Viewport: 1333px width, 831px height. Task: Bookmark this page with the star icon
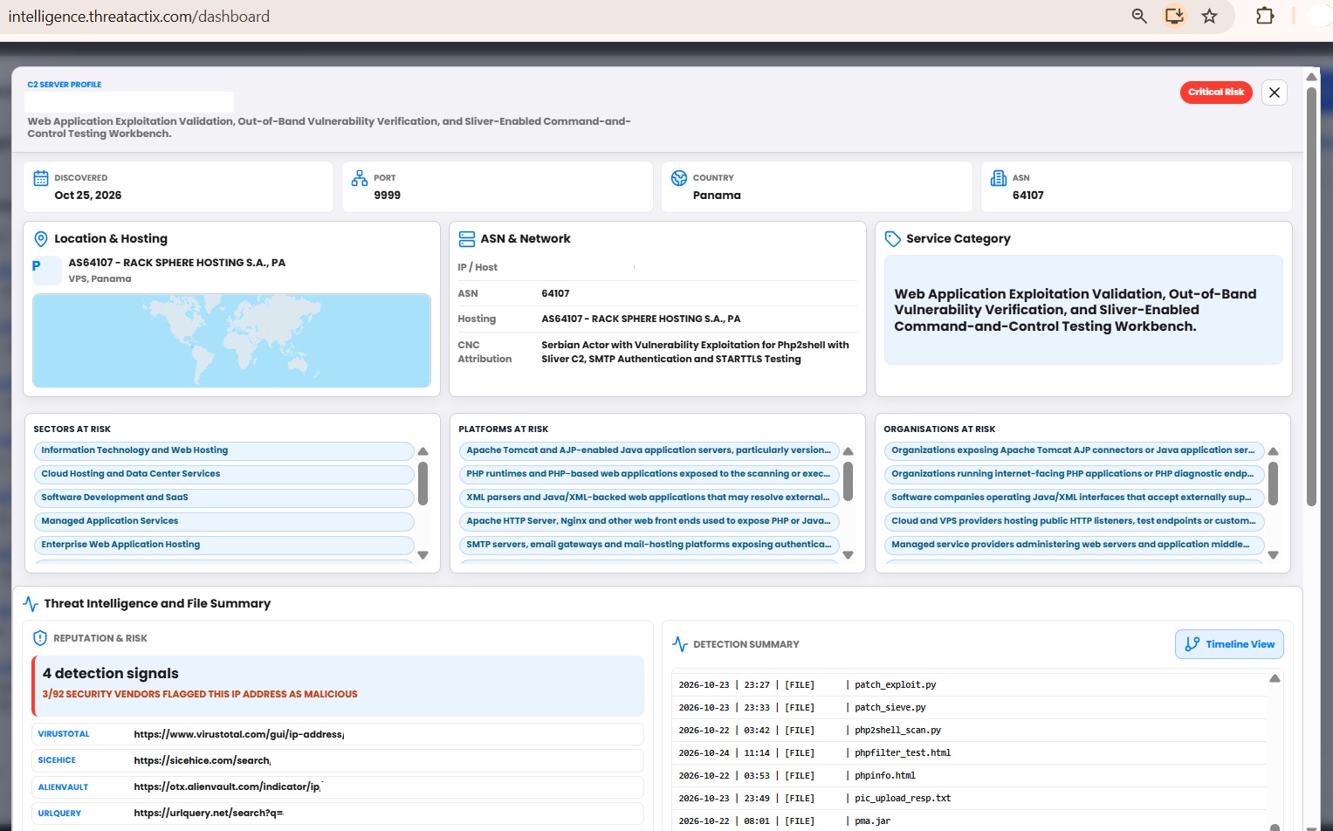click(1209, 16)
